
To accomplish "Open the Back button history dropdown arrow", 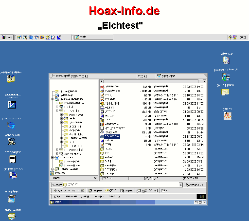I will coord(69,191).
